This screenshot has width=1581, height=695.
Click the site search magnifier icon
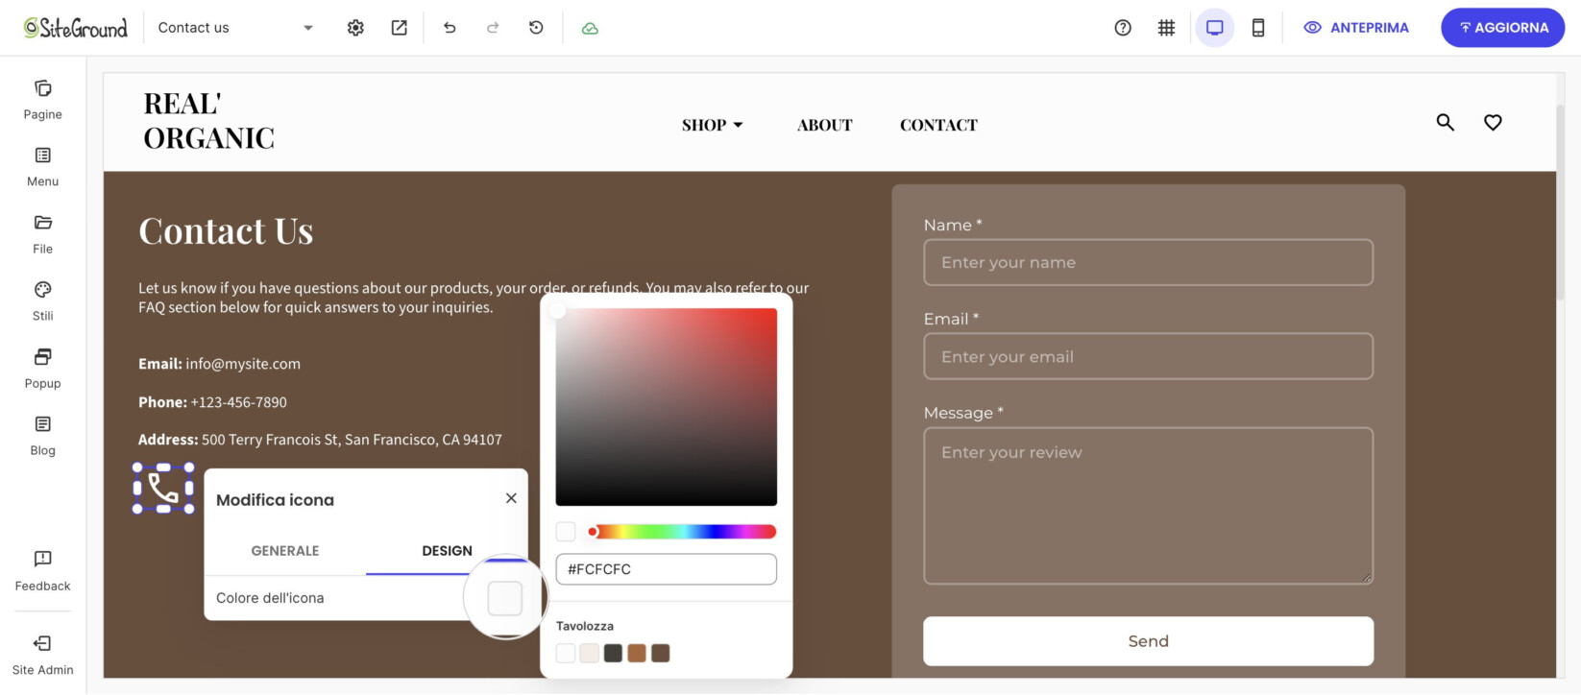tap(1446, 123)
